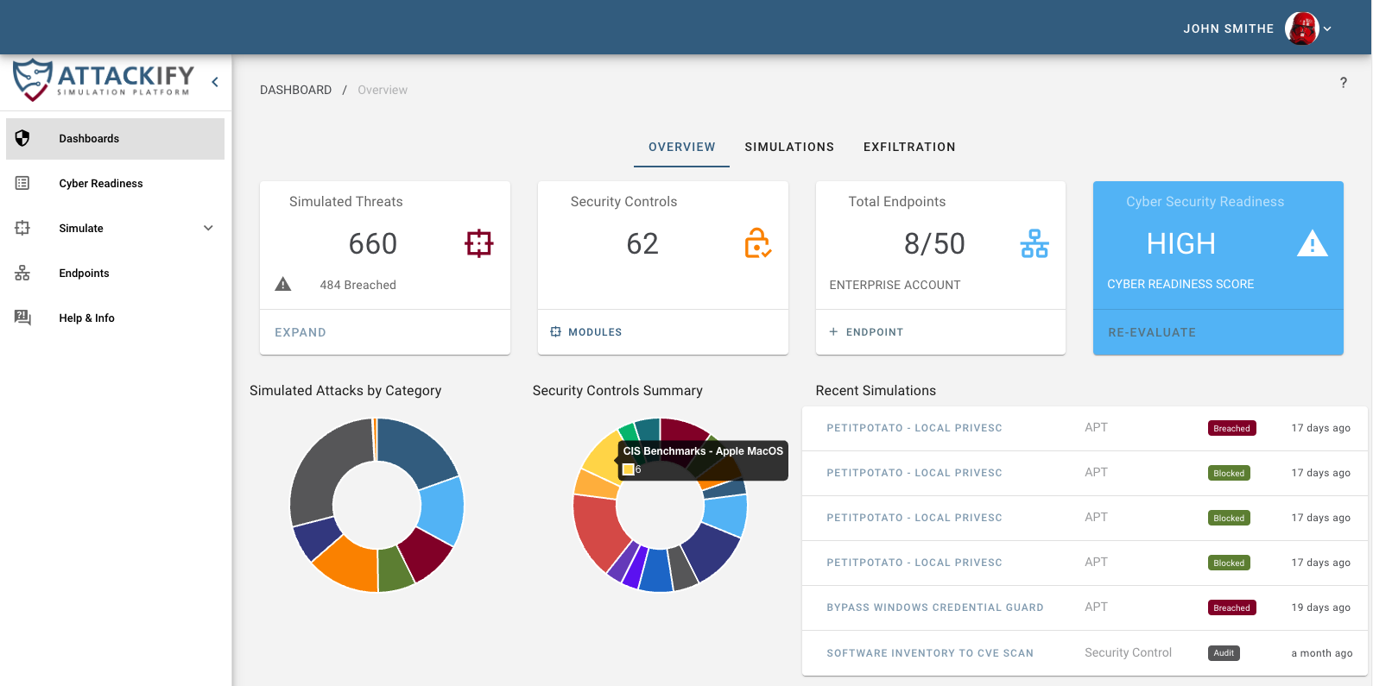Click the dark gray segment of Attacks by Category chart

pyautogui.click(x=323, y=466)
